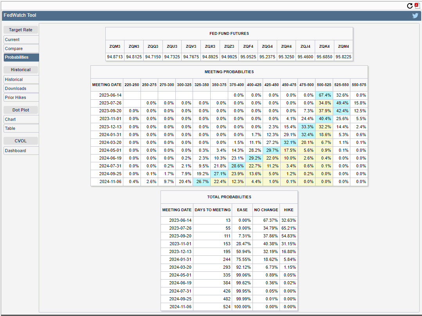
Task: Click the 15.8% cell for 2023-07-26
Action: tap(359, 103)
